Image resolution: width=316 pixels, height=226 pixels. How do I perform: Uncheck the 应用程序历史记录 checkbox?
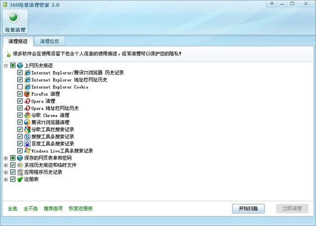13,172
